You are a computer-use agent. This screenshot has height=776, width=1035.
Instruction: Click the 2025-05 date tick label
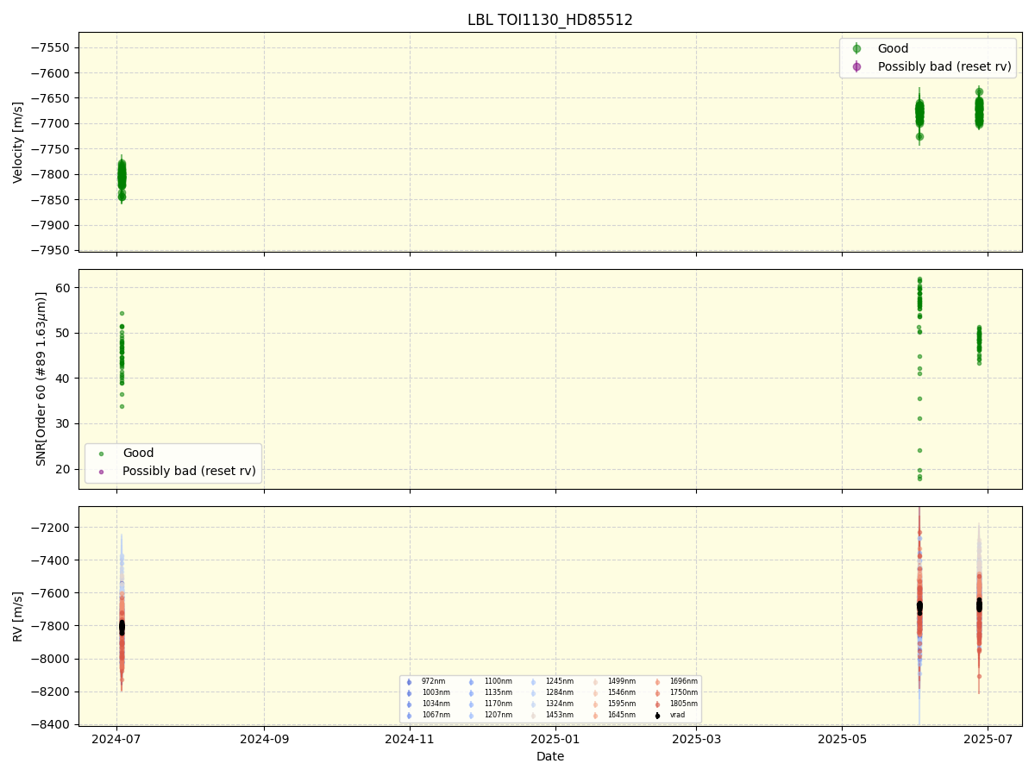click(x=842, y=739)
